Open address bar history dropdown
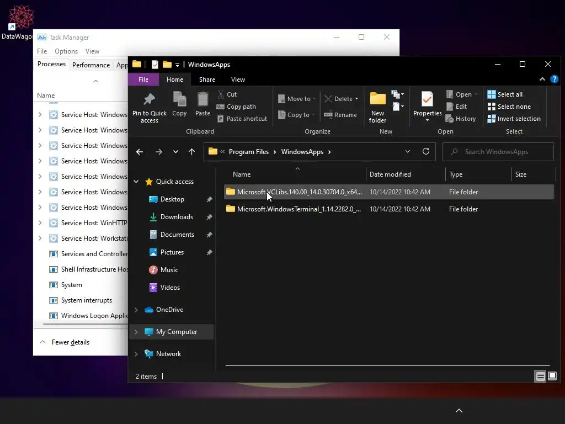Screen dimensions: 565x424 [x=408, y=151]
